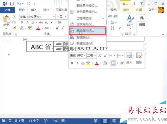The height and width of the screenshot is (124, 167).
Task: Switch to the 插入 ribbon tab
Action: click(x=34, y=10)
